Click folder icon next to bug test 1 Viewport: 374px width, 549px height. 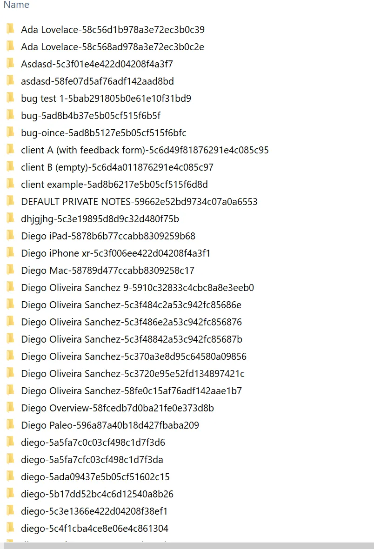(10, 98)
